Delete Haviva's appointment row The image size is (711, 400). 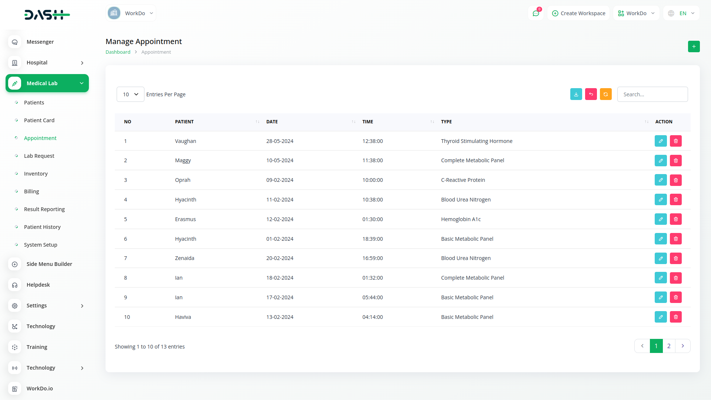[675, 317]
